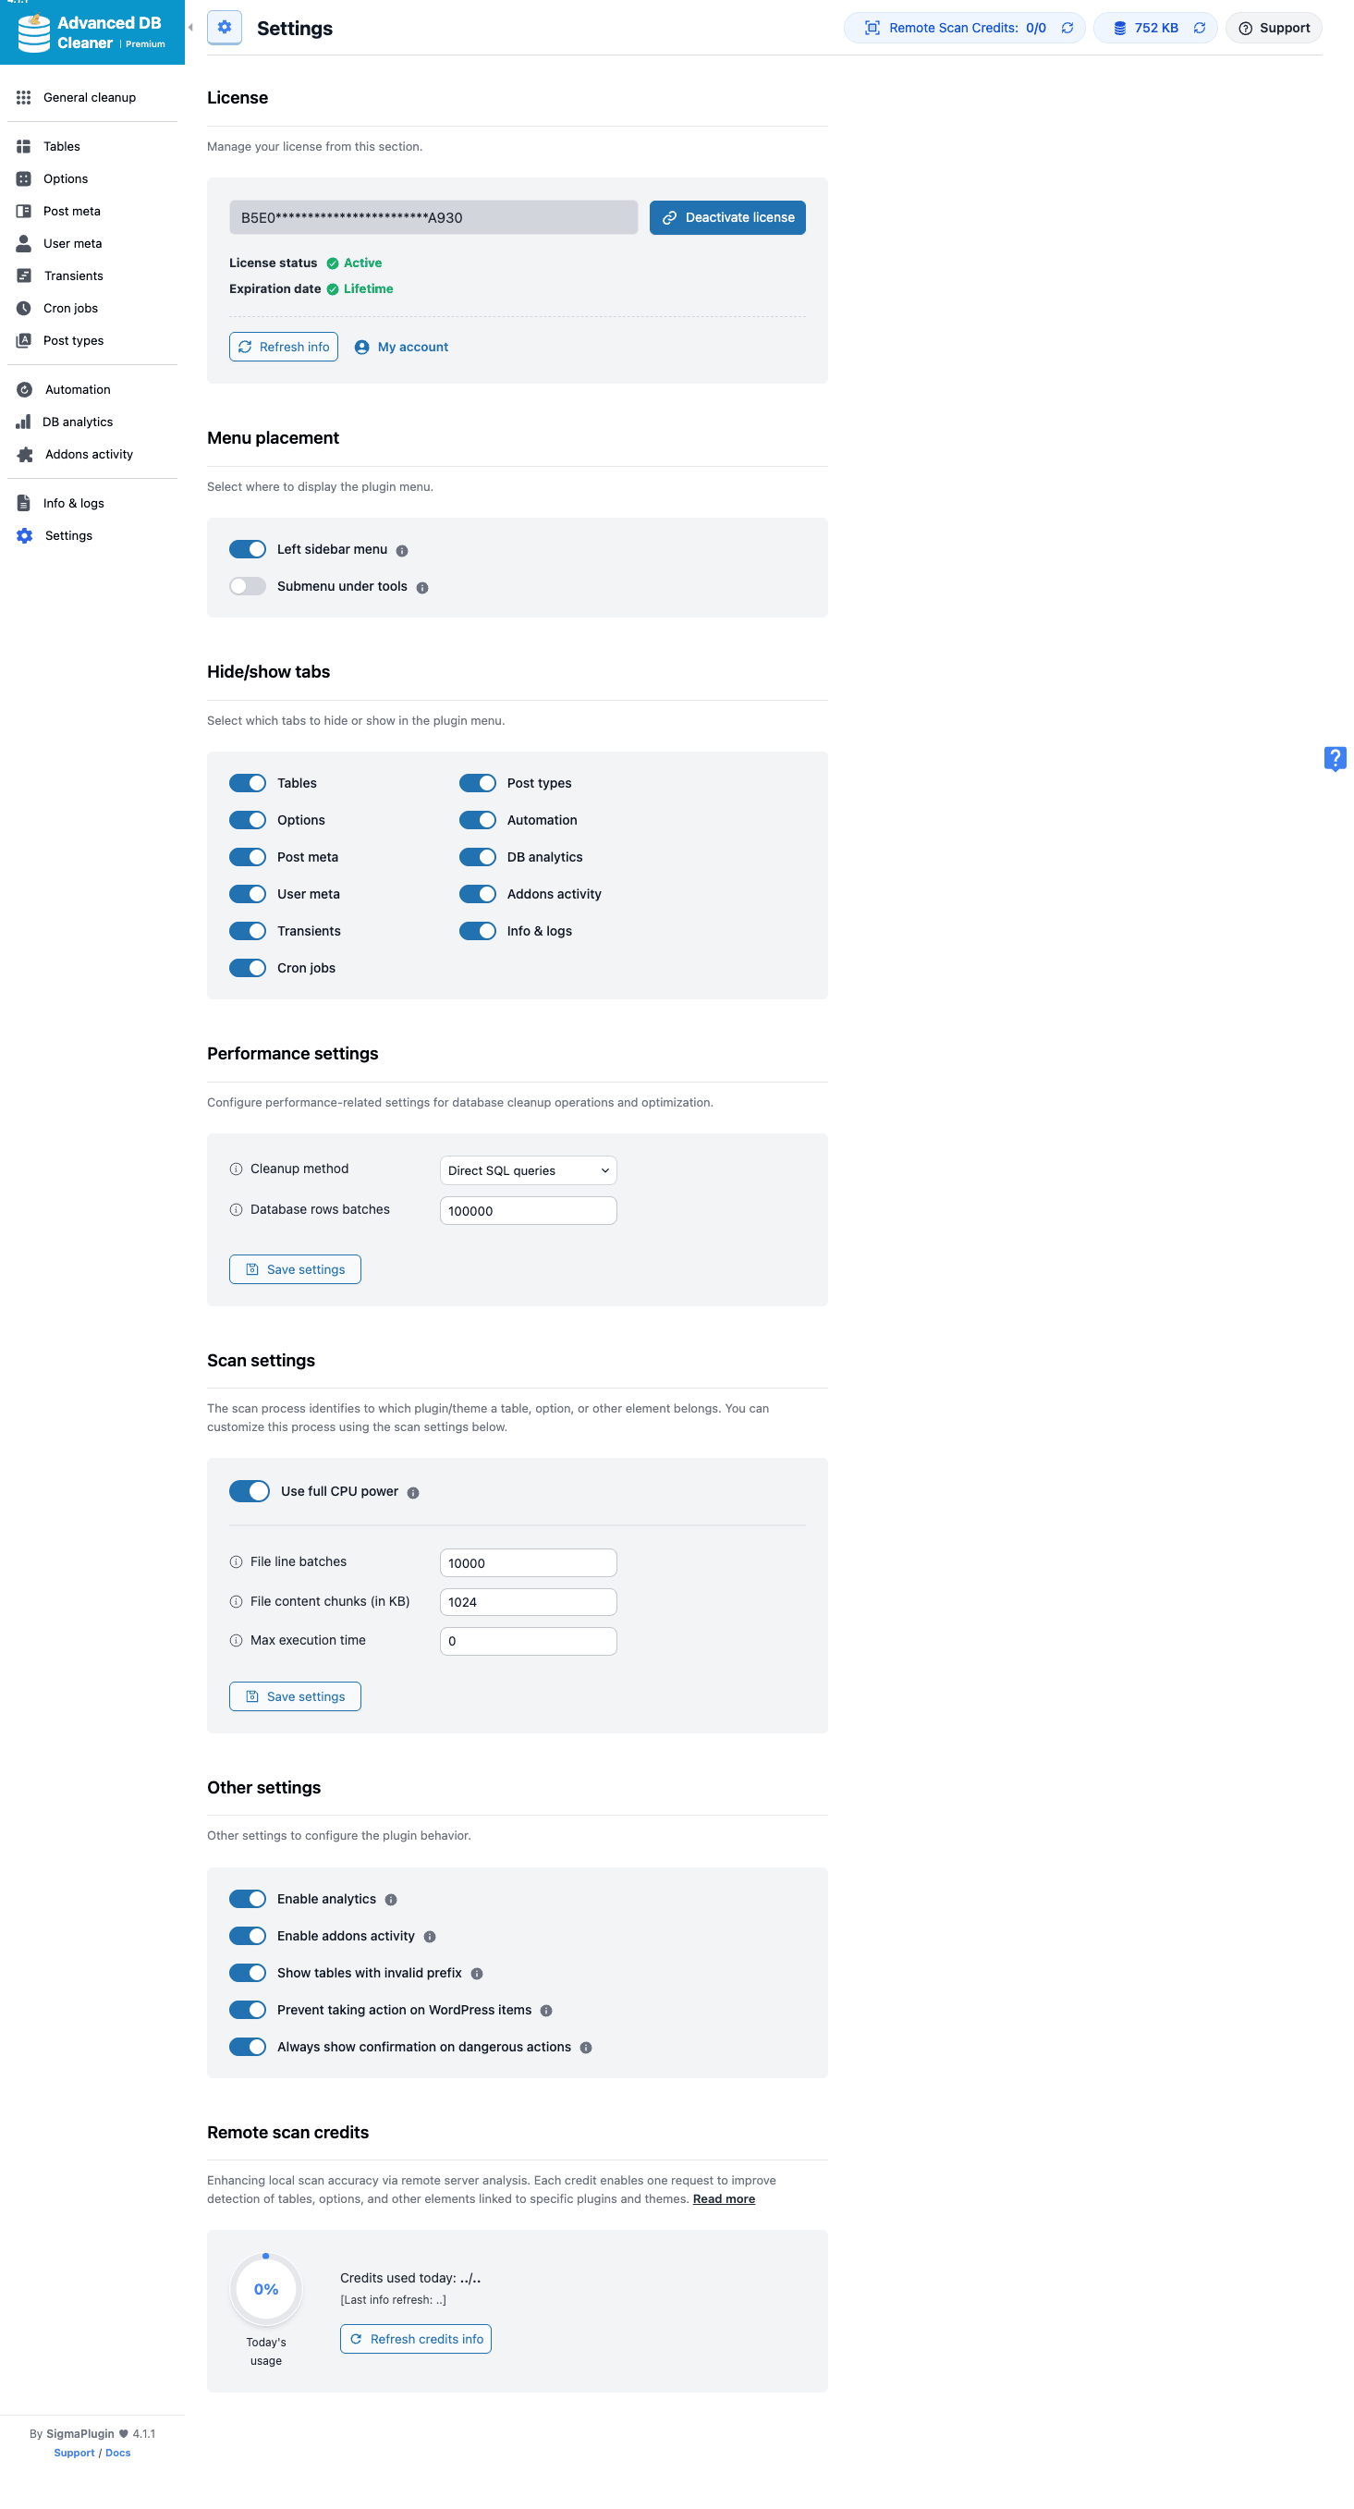Viewport: 1354px width, 2509px height.
Task: Click the Database rows batches input field
Action: 529,1211
